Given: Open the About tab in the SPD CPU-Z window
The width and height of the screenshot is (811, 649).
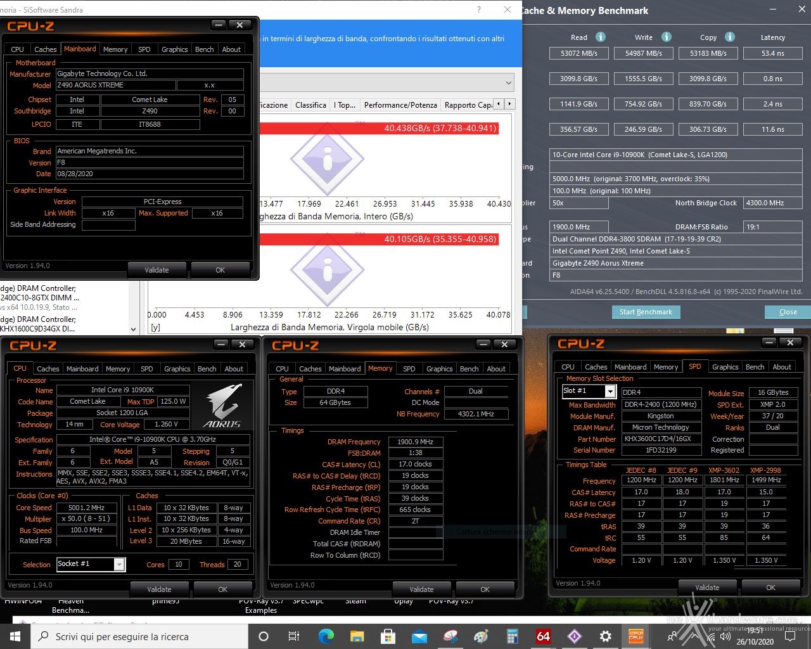Looking at the screenshot, I should tap(782, 367).
